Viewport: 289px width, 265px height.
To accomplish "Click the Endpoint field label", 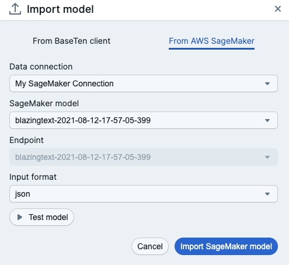I will (x=26, y=140).
